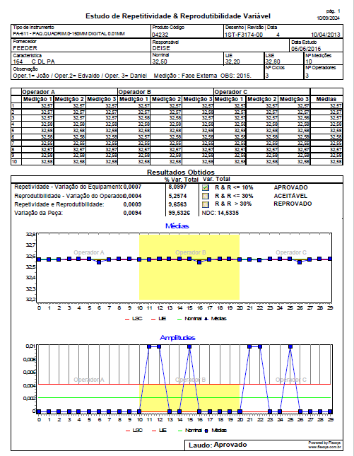Click the Médias chart title
Screen dimensions: 354x456
(x=177, y=226)
